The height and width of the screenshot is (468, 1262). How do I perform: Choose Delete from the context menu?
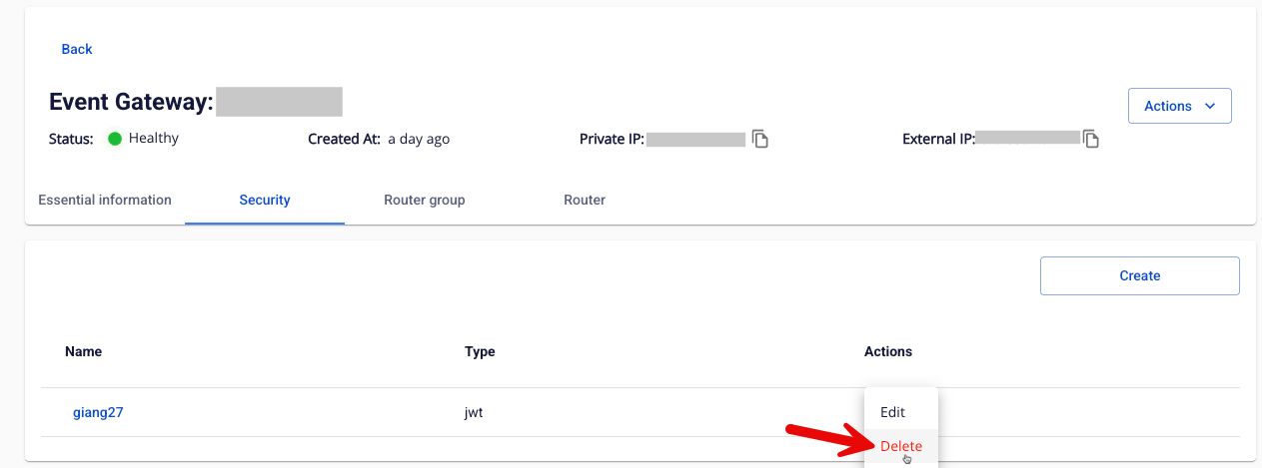click(900, 446)
